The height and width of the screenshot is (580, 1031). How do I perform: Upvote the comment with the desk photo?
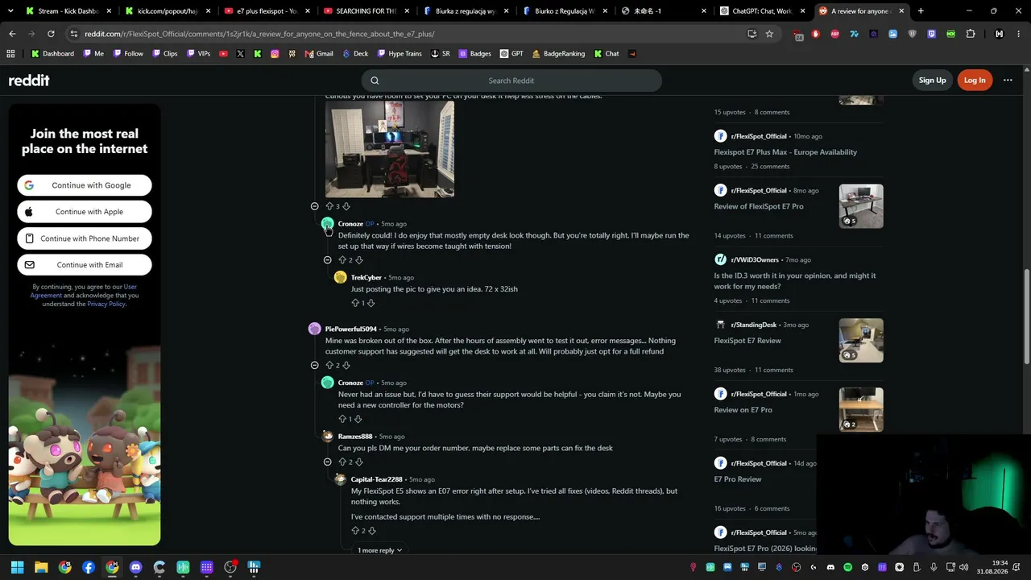pos(329,206)
